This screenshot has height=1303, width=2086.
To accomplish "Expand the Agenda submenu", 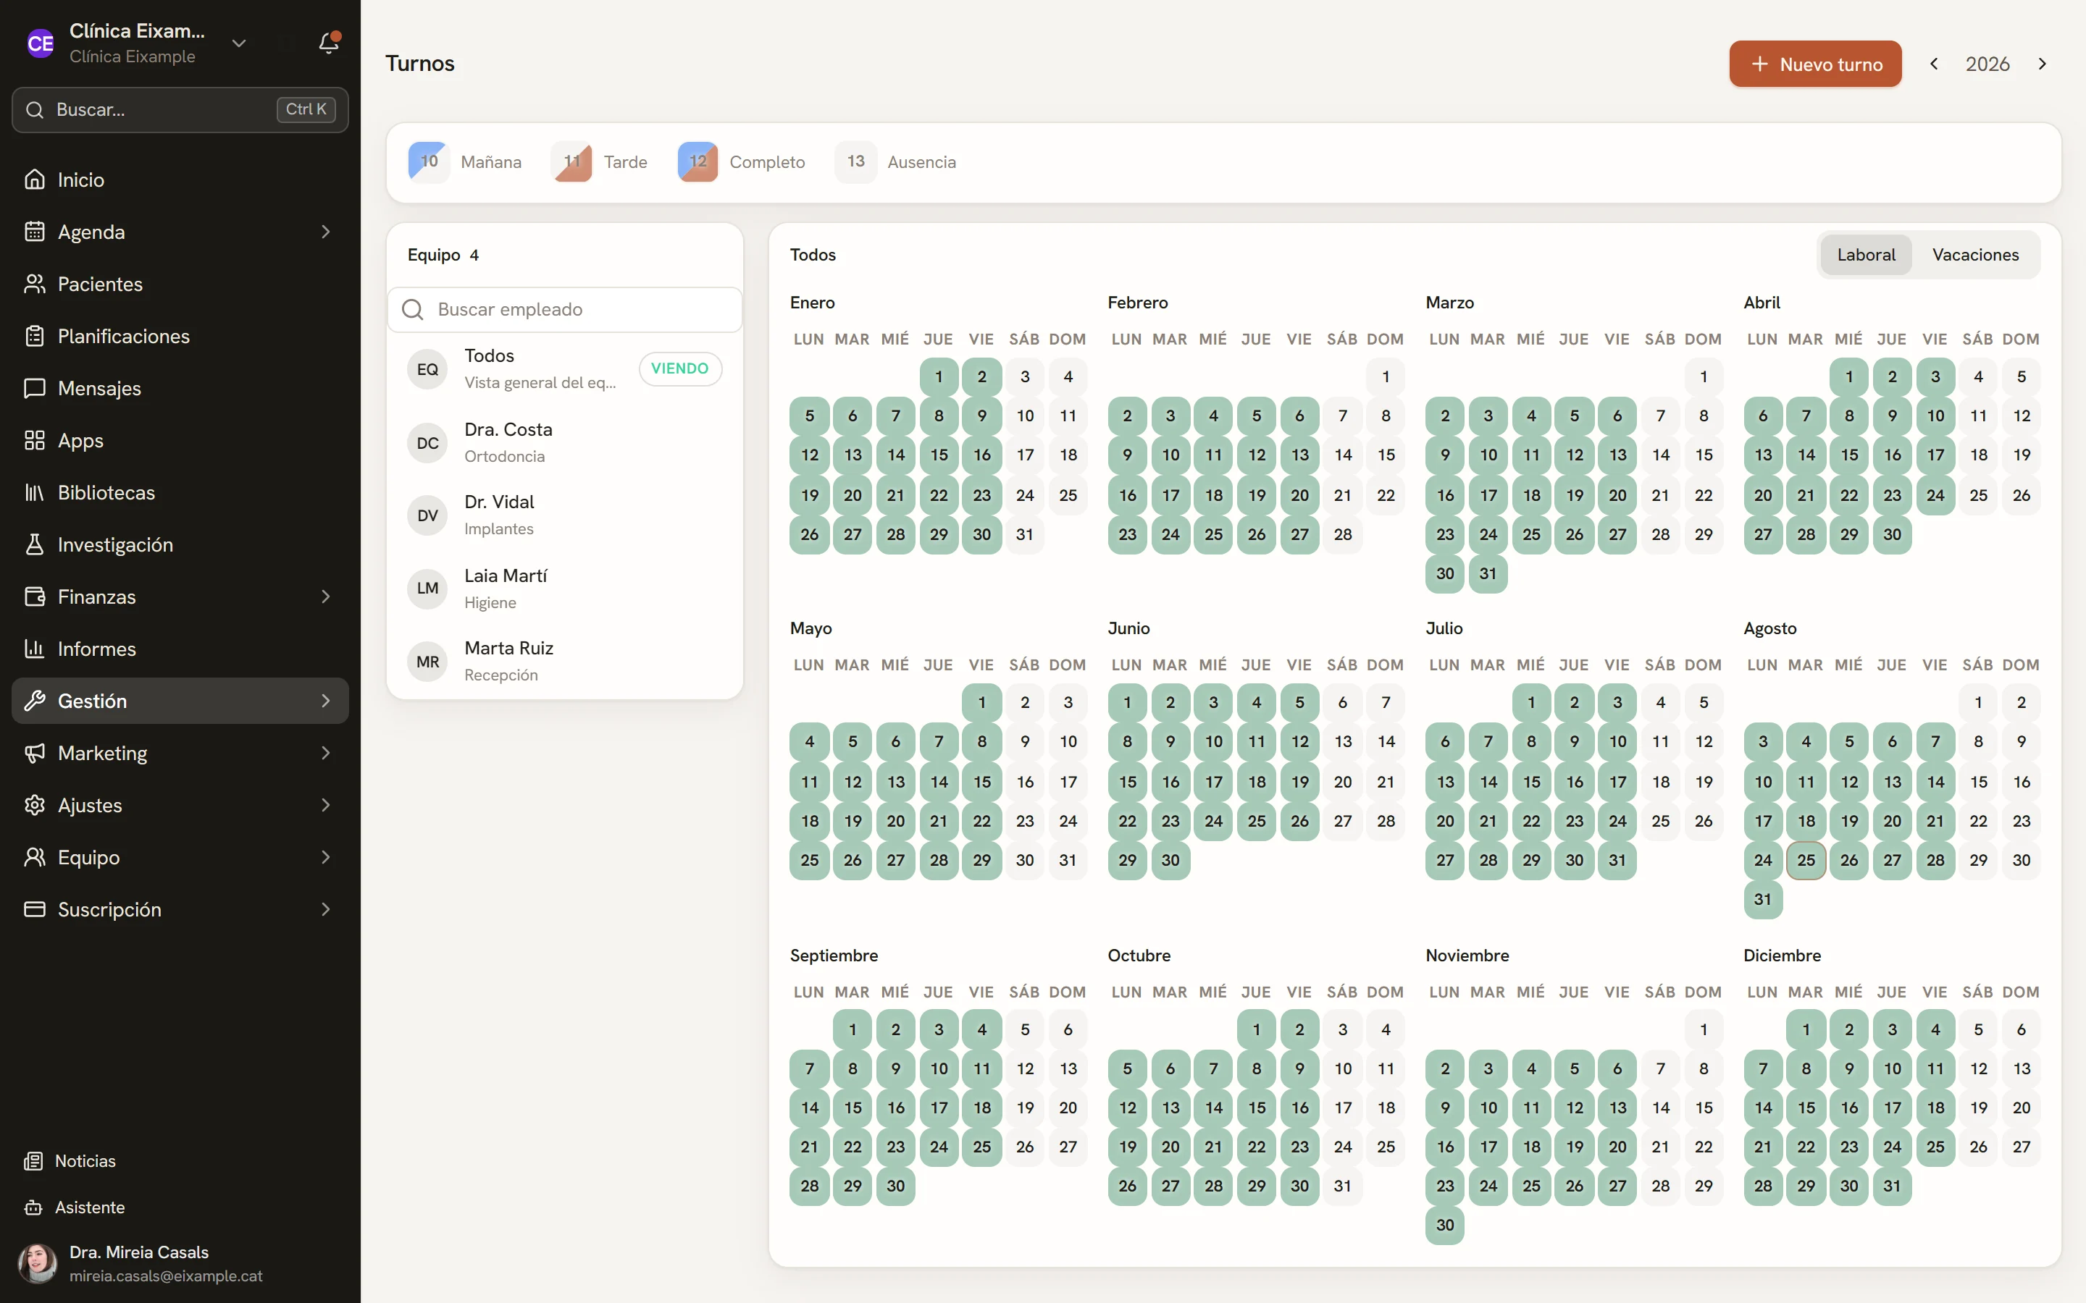I will (326, 232).
